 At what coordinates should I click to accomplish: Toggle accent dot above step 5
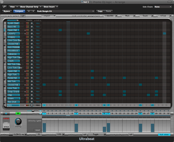click(x=60, y=111)
